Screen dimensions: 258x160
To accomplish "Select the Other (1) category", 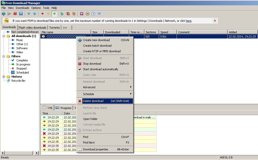I will pos(22,44).
